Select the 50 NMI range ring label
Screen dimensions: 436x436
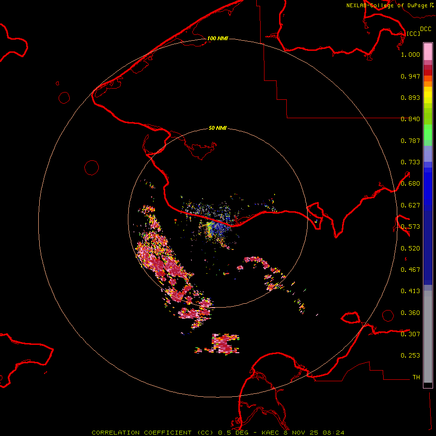point(218,128)
